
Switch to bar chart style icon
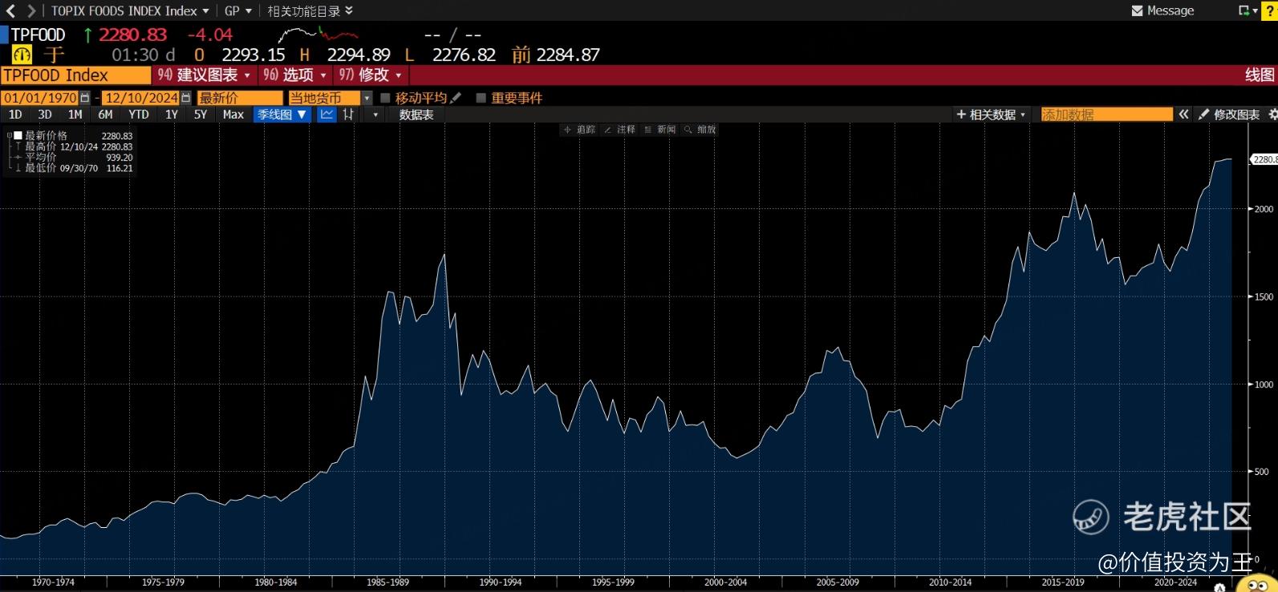pos(348,115)
